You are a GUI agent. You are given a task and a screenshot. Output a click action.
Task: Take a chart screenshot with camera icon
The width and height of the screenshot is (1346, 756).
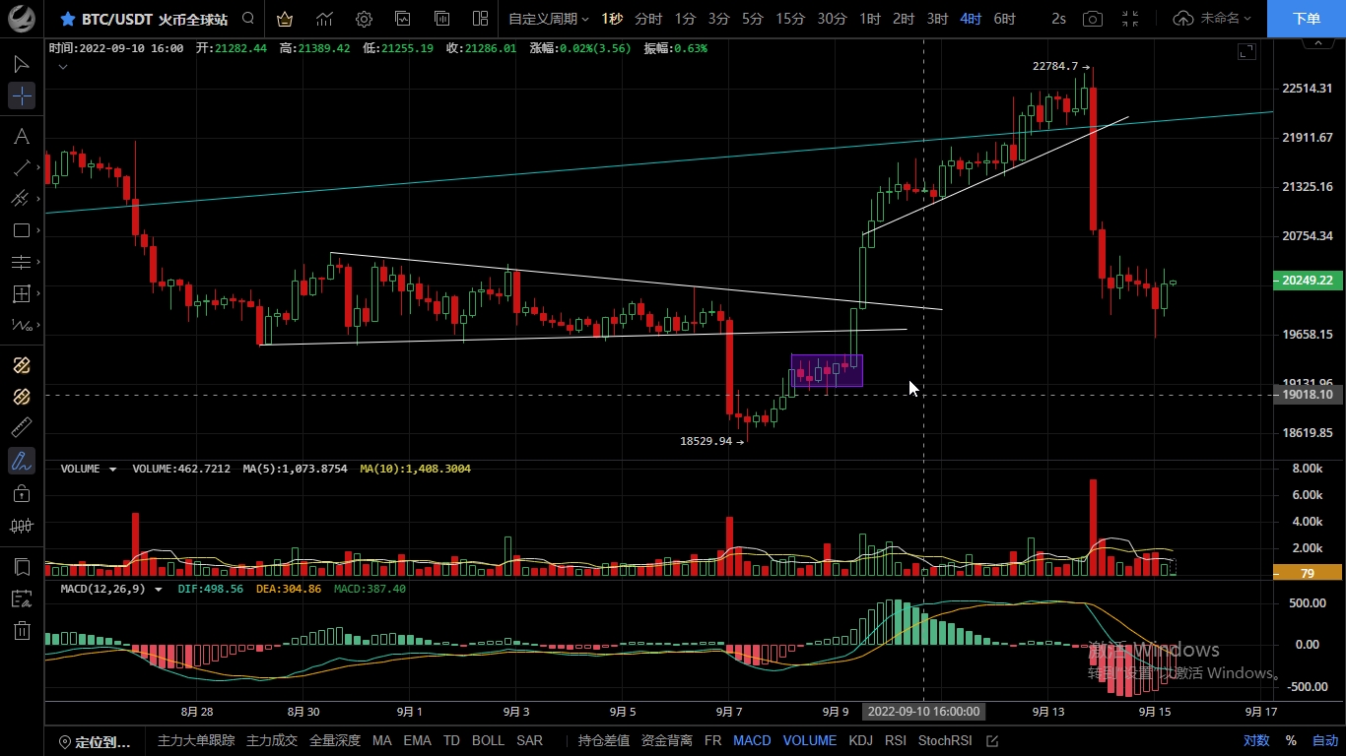click(1092, 19)
